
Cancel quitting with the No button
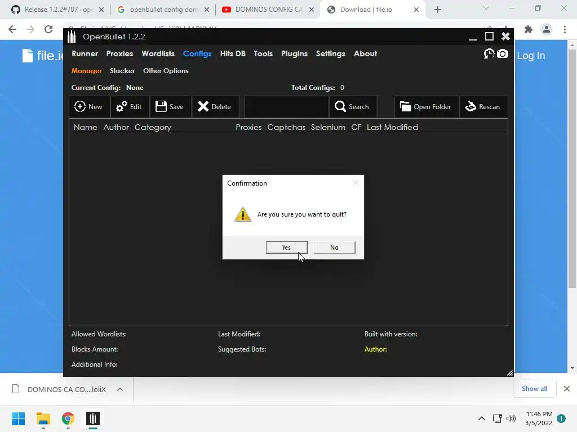334,247
